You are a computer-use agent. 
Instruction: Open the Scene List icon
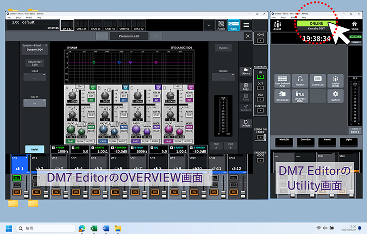tap(317, 81)
